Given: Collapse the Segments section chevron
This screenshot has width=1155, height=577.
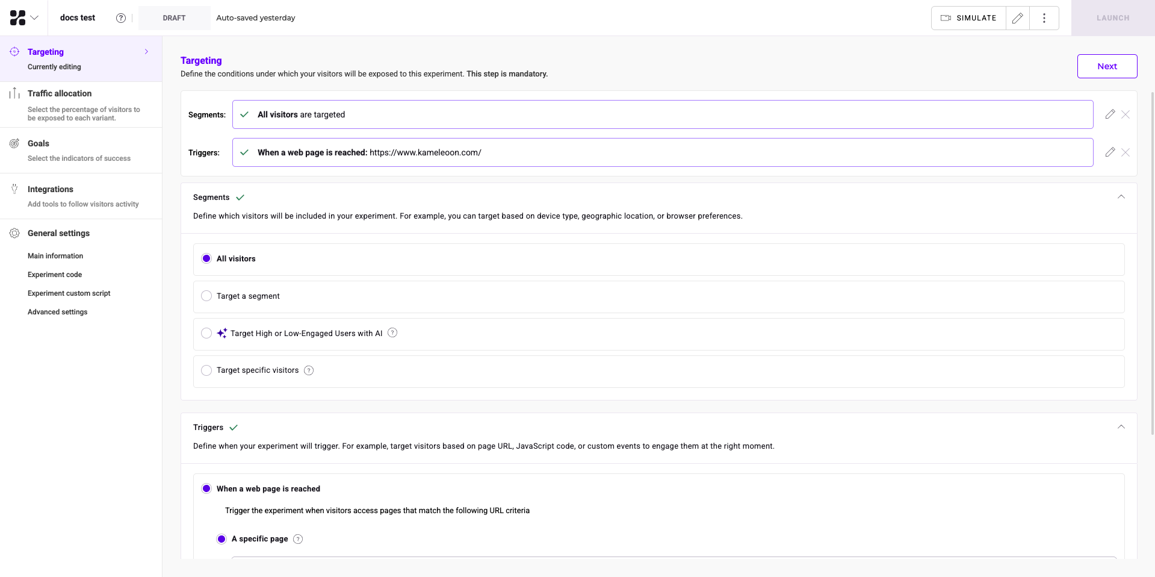Looking at the screenshot, I should click(1121, 197).
